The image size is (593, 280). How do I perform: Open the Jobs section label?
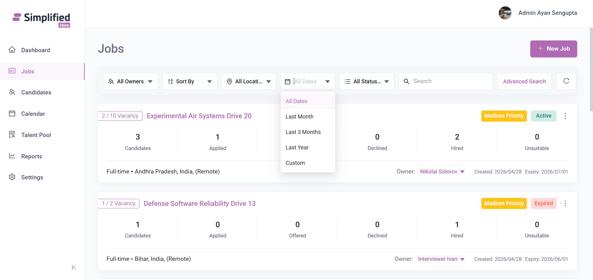[x=28, y=71]
